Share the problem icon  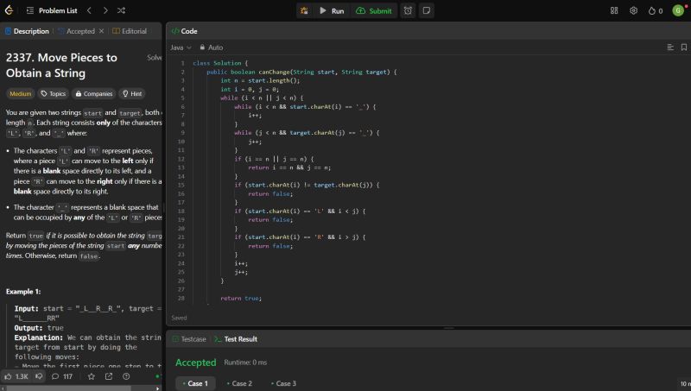109,376
